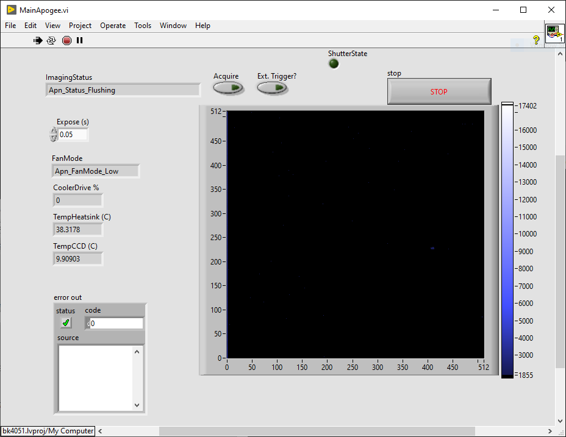Click the Run Continuously toolbar icon
This screenshot has width=566, height=437.
tap(51, 40)
